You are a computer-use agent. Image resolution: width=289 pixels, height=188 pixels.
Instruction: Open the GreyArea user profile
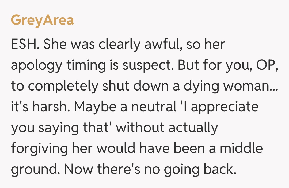42,20
